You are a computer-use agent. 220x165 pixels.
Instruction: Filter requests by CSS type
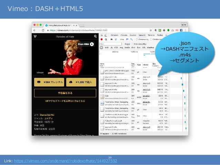(116, 48)
